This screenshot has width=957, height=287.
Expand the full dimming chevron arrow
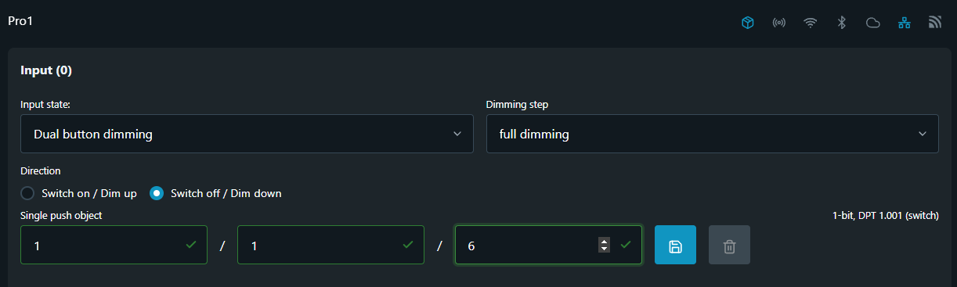point(922,134)
